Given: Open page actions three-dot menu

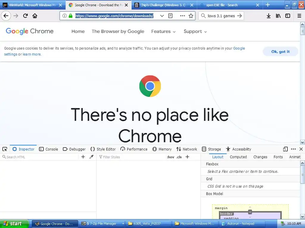Looking at the screenshot, I should 183,16.
